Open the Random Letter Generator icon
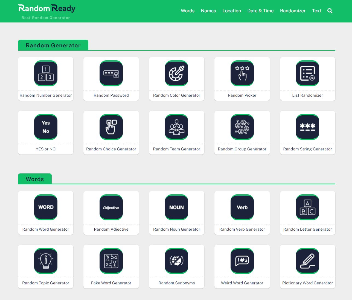Screen dimensions: 352x300 coord(308,207)
